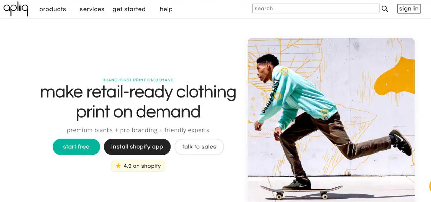Click the 4.9 on shopify badge

coord(138,166)
